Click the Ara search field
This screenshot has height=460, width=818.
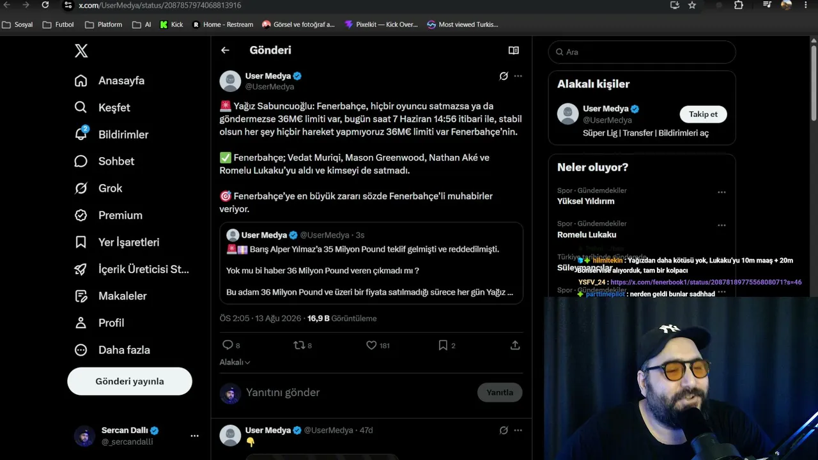click(642, 52)
